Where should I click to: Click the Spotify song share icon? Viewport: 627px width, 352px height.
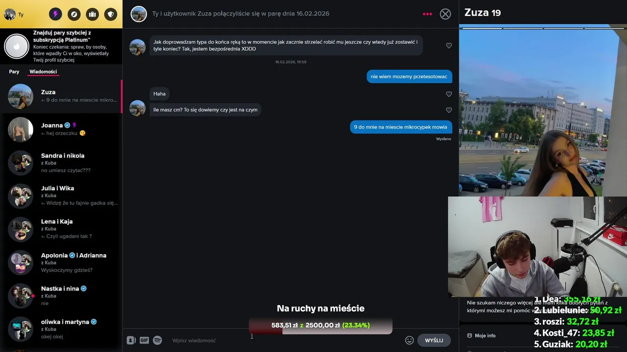click(157, 340)
